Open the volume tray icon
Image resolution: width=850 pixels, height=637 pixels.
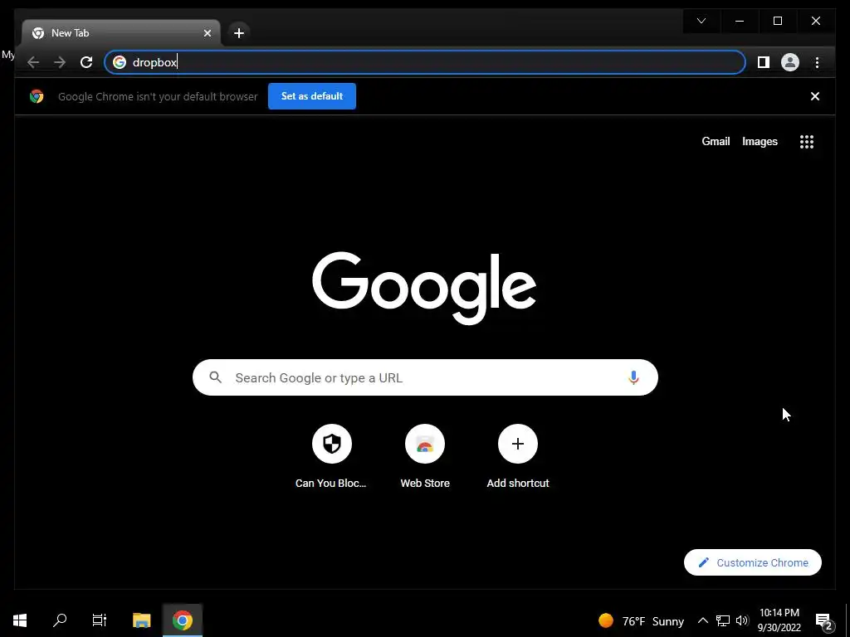coord(742,620)
